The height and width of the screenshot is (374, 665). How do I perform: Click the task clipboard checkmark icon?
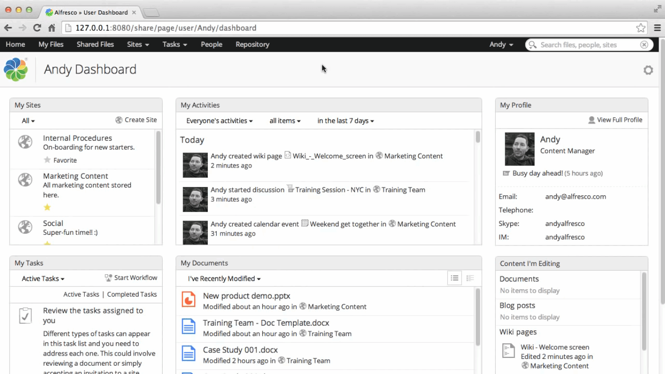pyautogui.click(x=25, y=316)
